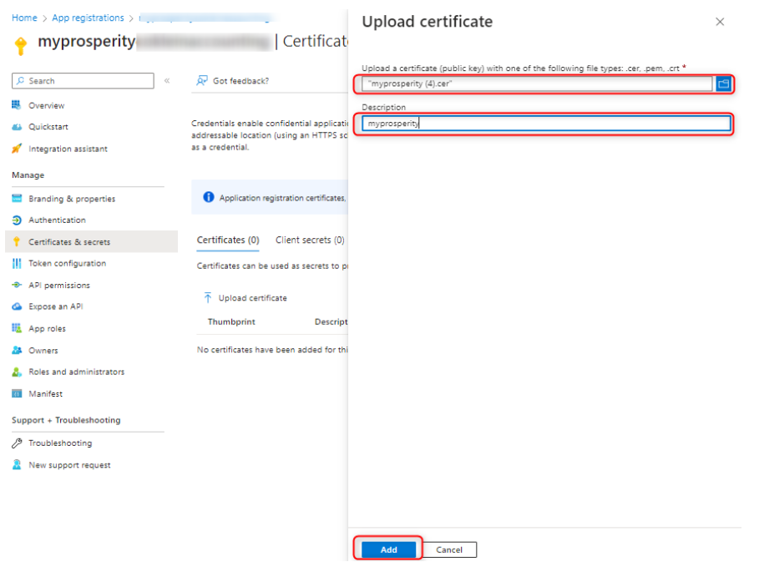Click the magnifier icon in Search box
This screenshot has height=567, width=759.
pos(20,81)
